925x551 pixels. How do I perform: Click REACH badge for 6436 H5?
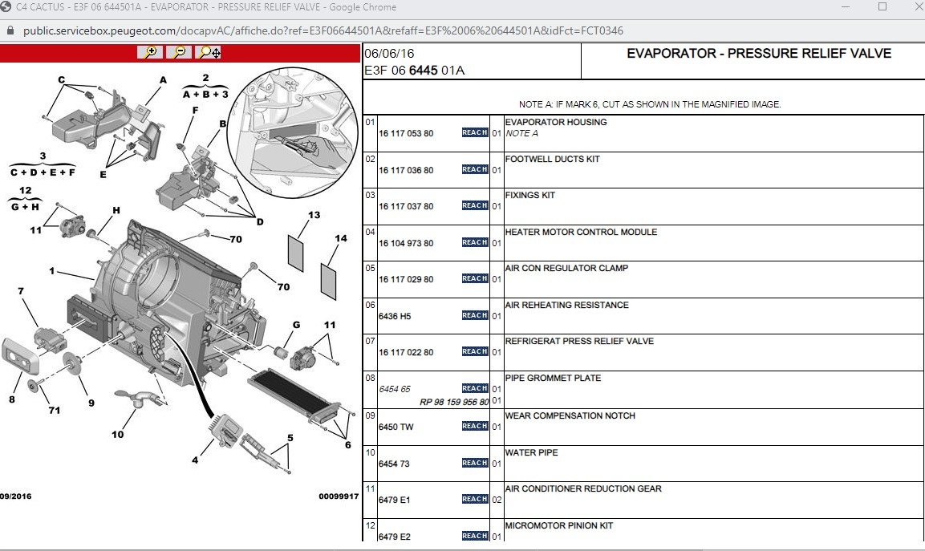coord(475,316)
